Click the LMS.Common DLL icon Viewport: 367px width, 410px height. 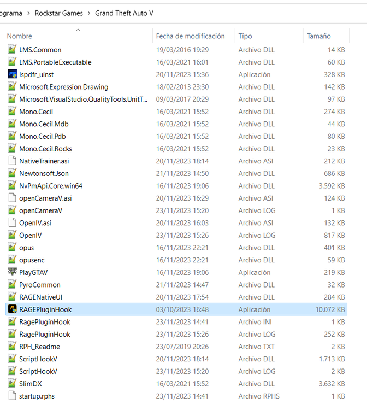pyautogui.click(x=12, y=49)
